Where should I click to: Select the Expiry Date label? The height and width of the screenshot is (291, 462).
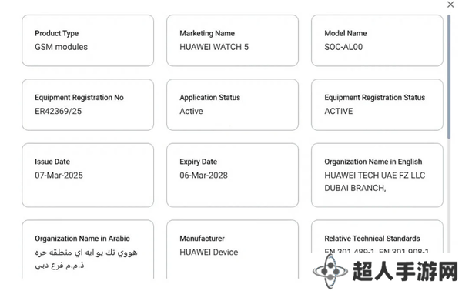click(x=199, y=162)
